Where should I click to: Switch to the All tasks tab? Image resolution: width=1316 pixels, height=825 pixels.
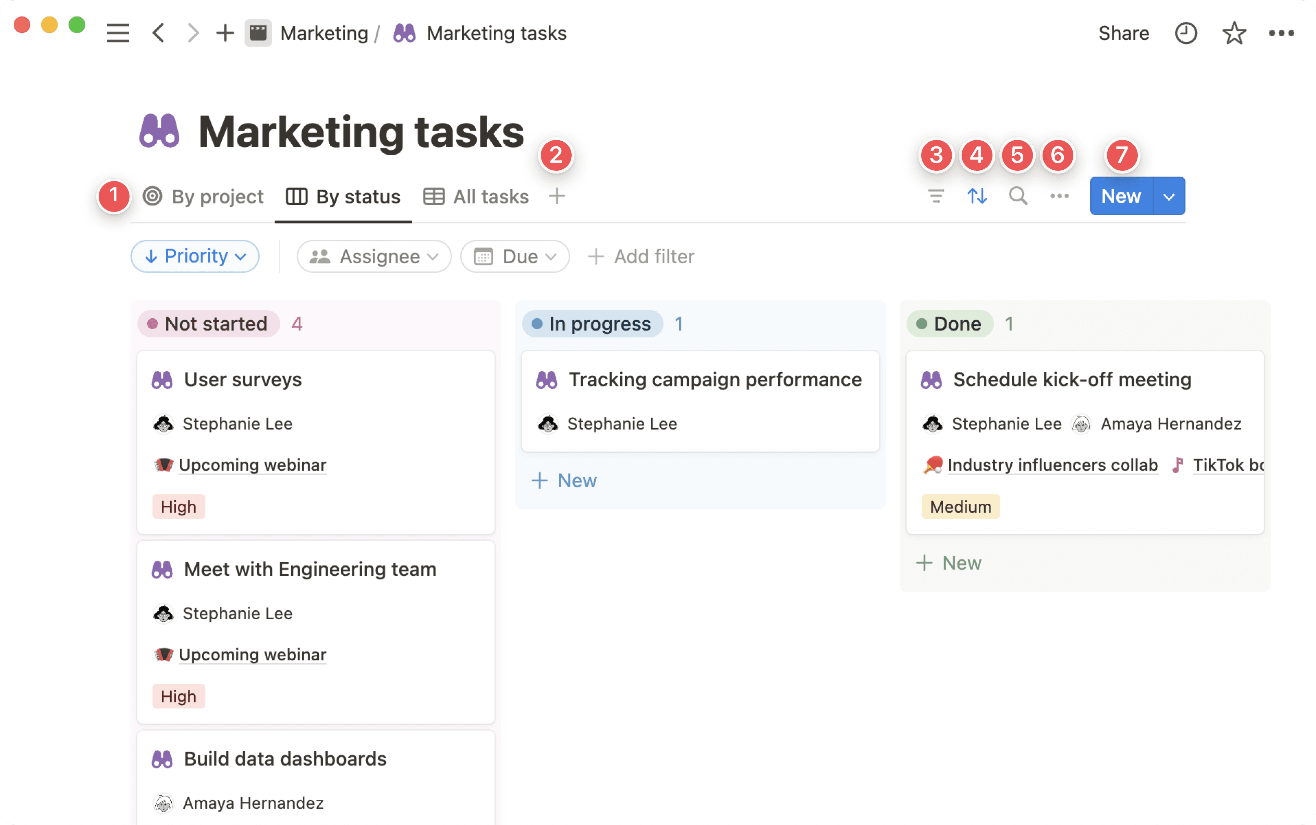(476, 196)
